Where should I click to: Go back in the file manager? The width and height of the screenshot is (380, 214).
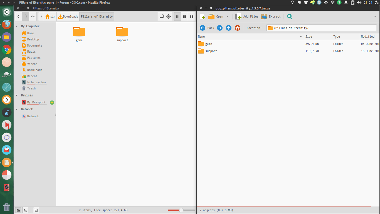(18, 16)
